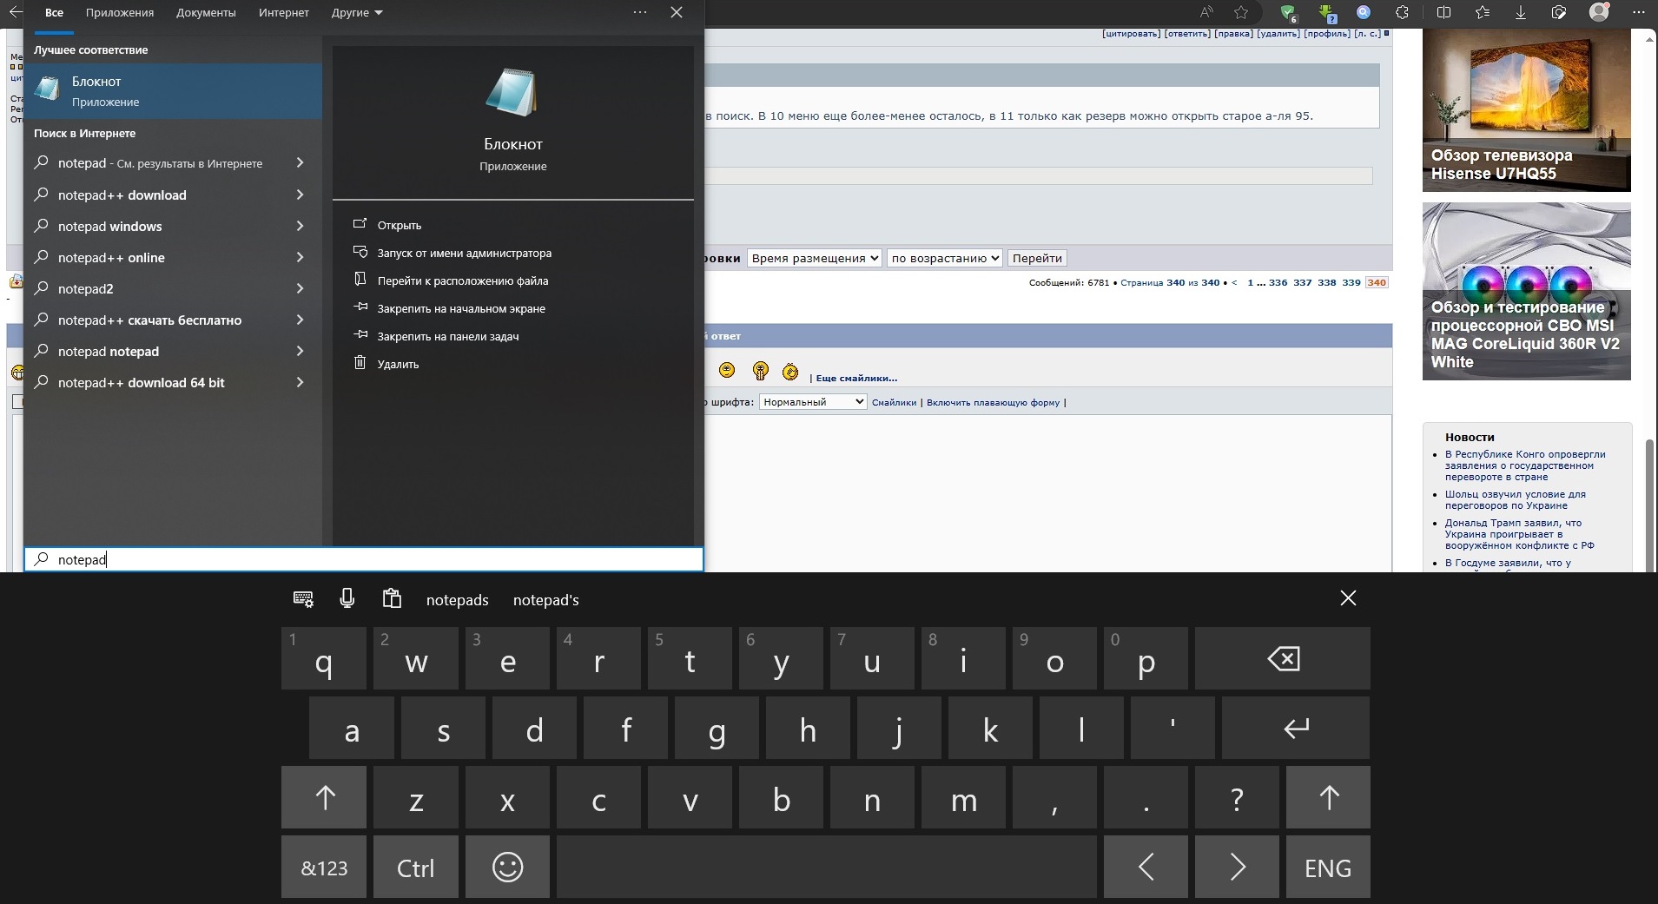1658x904 pixels.
Task: Click the search box containing notepad
Action: coord(363,559)
